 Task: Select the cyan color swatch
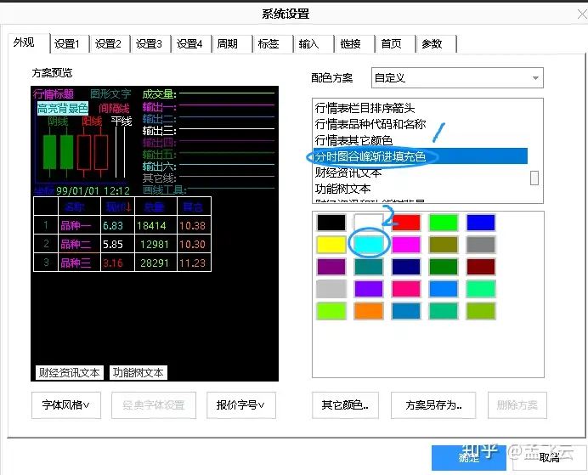369,245
